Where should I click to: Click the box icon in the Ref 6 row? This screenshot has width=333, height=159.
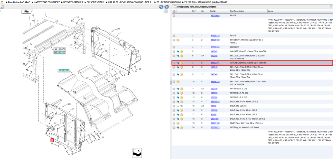pyautogui.click(x=181, y=56)
